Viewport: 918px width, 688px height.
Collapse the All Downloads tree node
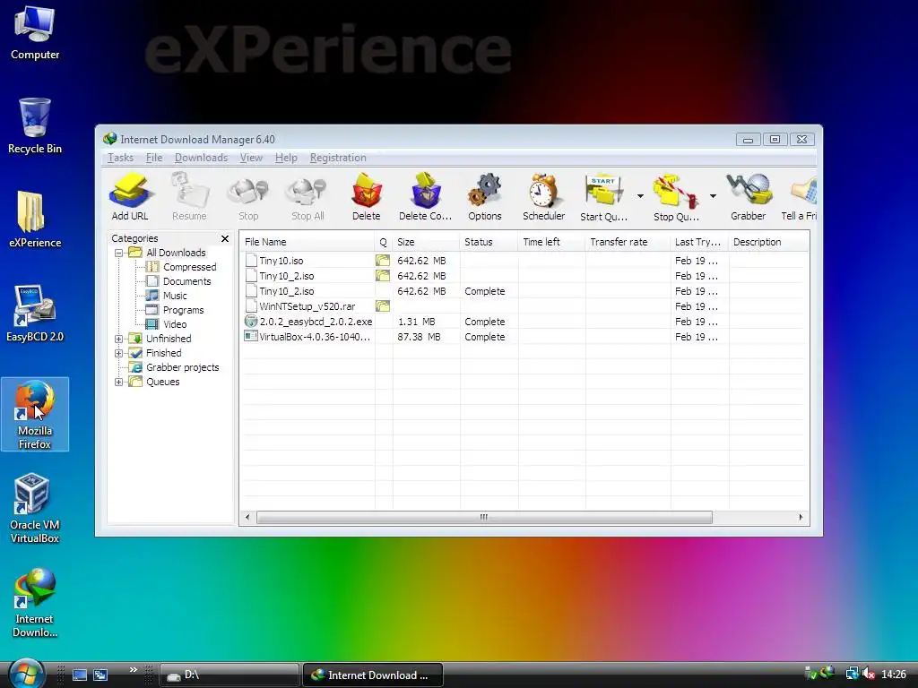119,253
